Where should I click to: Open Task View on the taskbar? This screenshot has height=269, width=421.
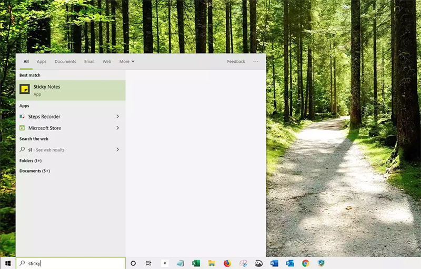[x=149, y=263]
